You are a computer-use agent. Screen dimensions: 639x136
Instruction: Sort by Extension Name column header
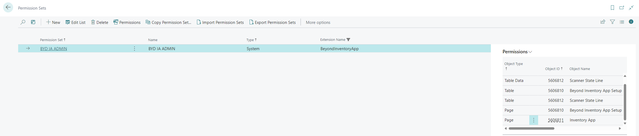tap(333, 40)
